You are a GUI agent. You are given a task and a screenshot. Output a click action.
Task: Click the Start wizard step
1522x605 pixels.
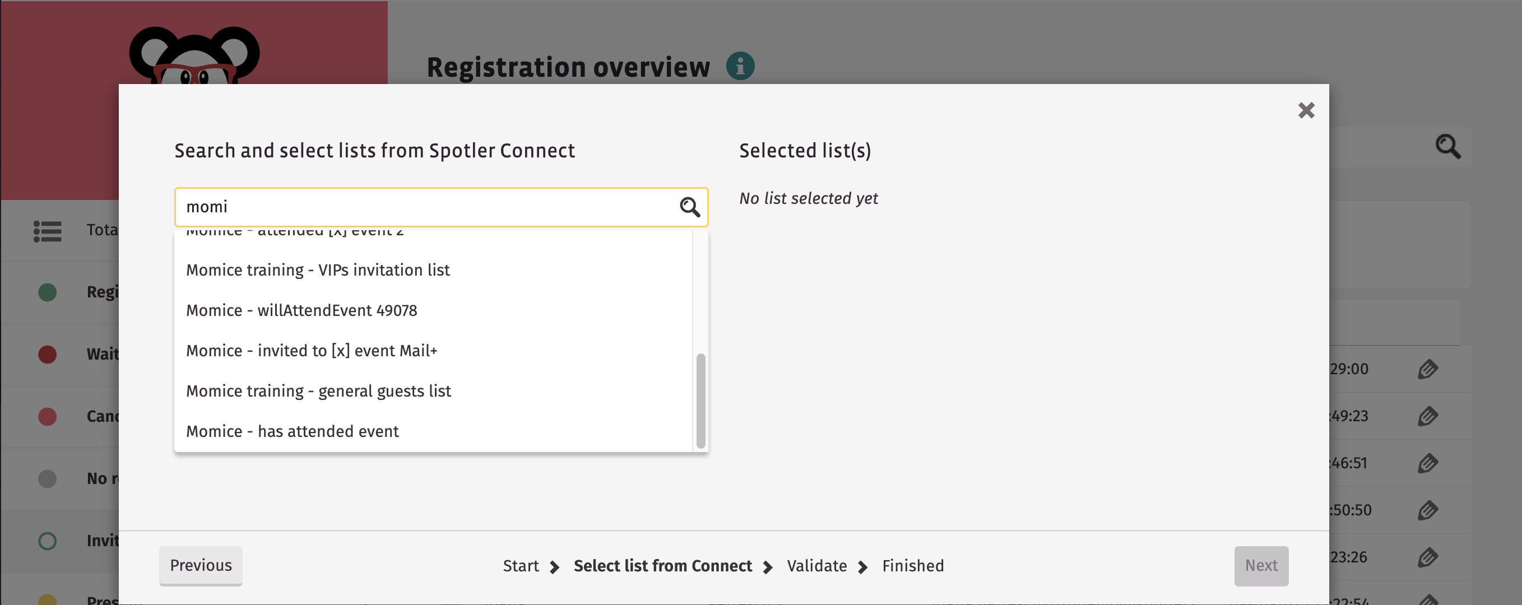(521, 565)
